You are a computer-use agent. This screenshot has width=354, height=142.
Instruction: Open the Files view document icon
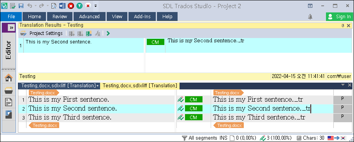coord(9,102)
